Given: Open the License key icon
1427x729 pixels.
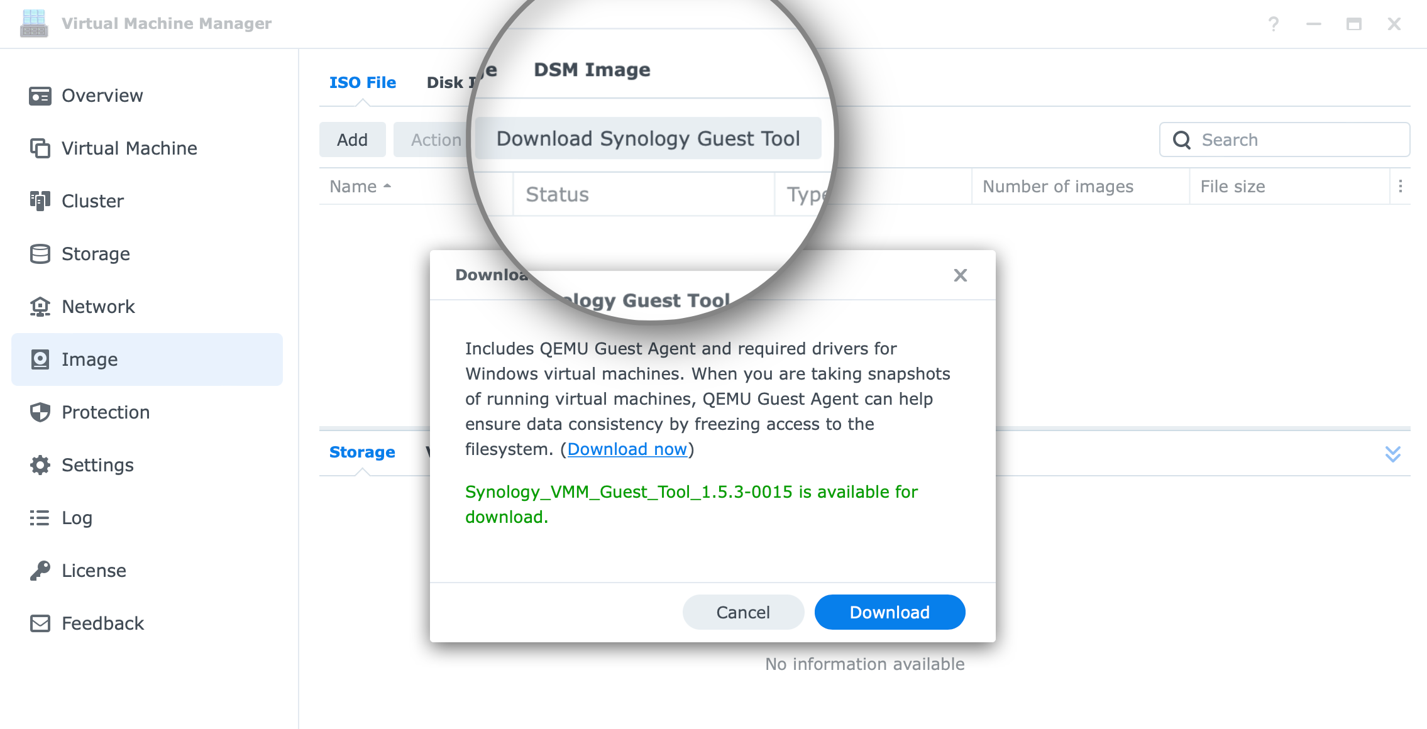Looking at the screenshot, I should point(40,571).
